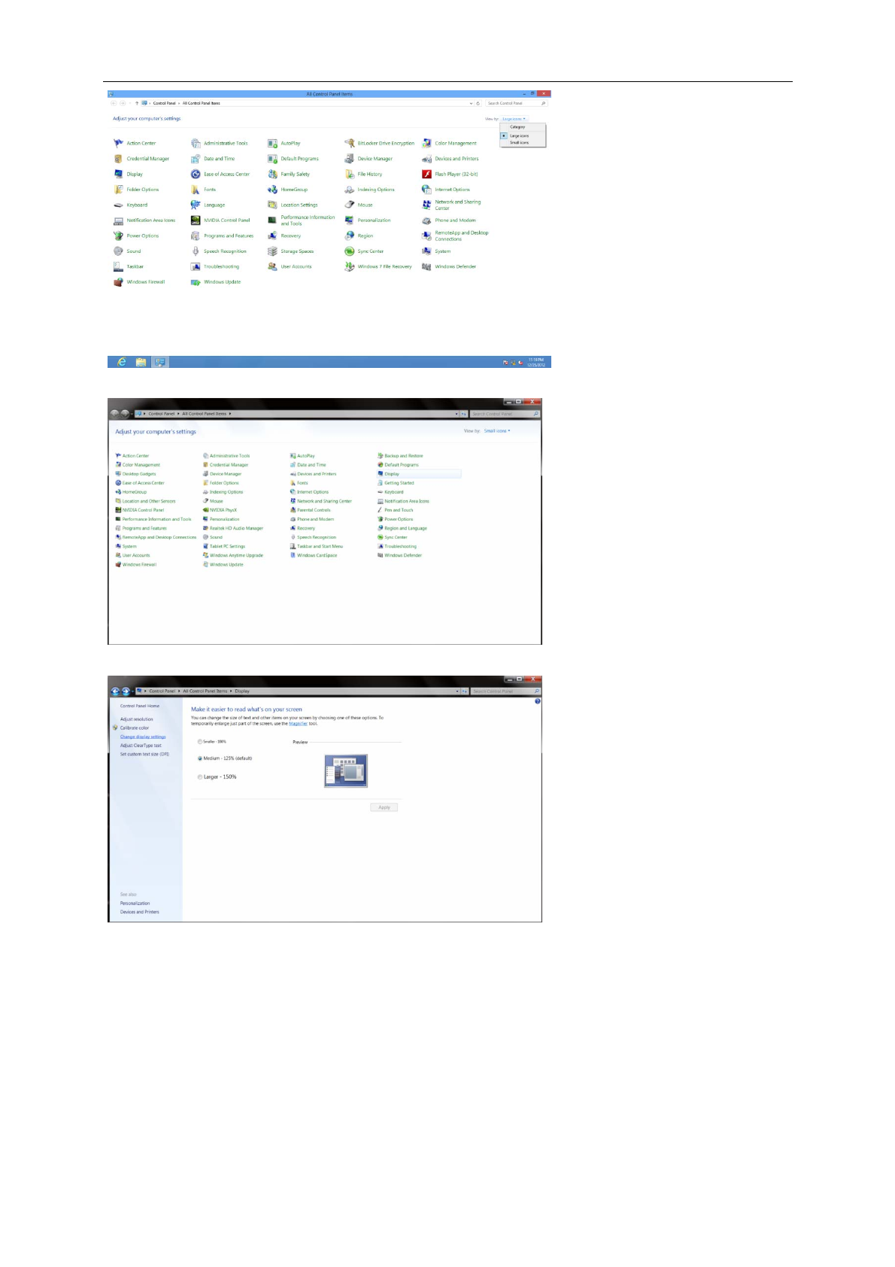Image resolution: width=895 pixels, height=1267 pixels.
Task: Click the Adjust ClearType text link
Action: coord(141,746)
